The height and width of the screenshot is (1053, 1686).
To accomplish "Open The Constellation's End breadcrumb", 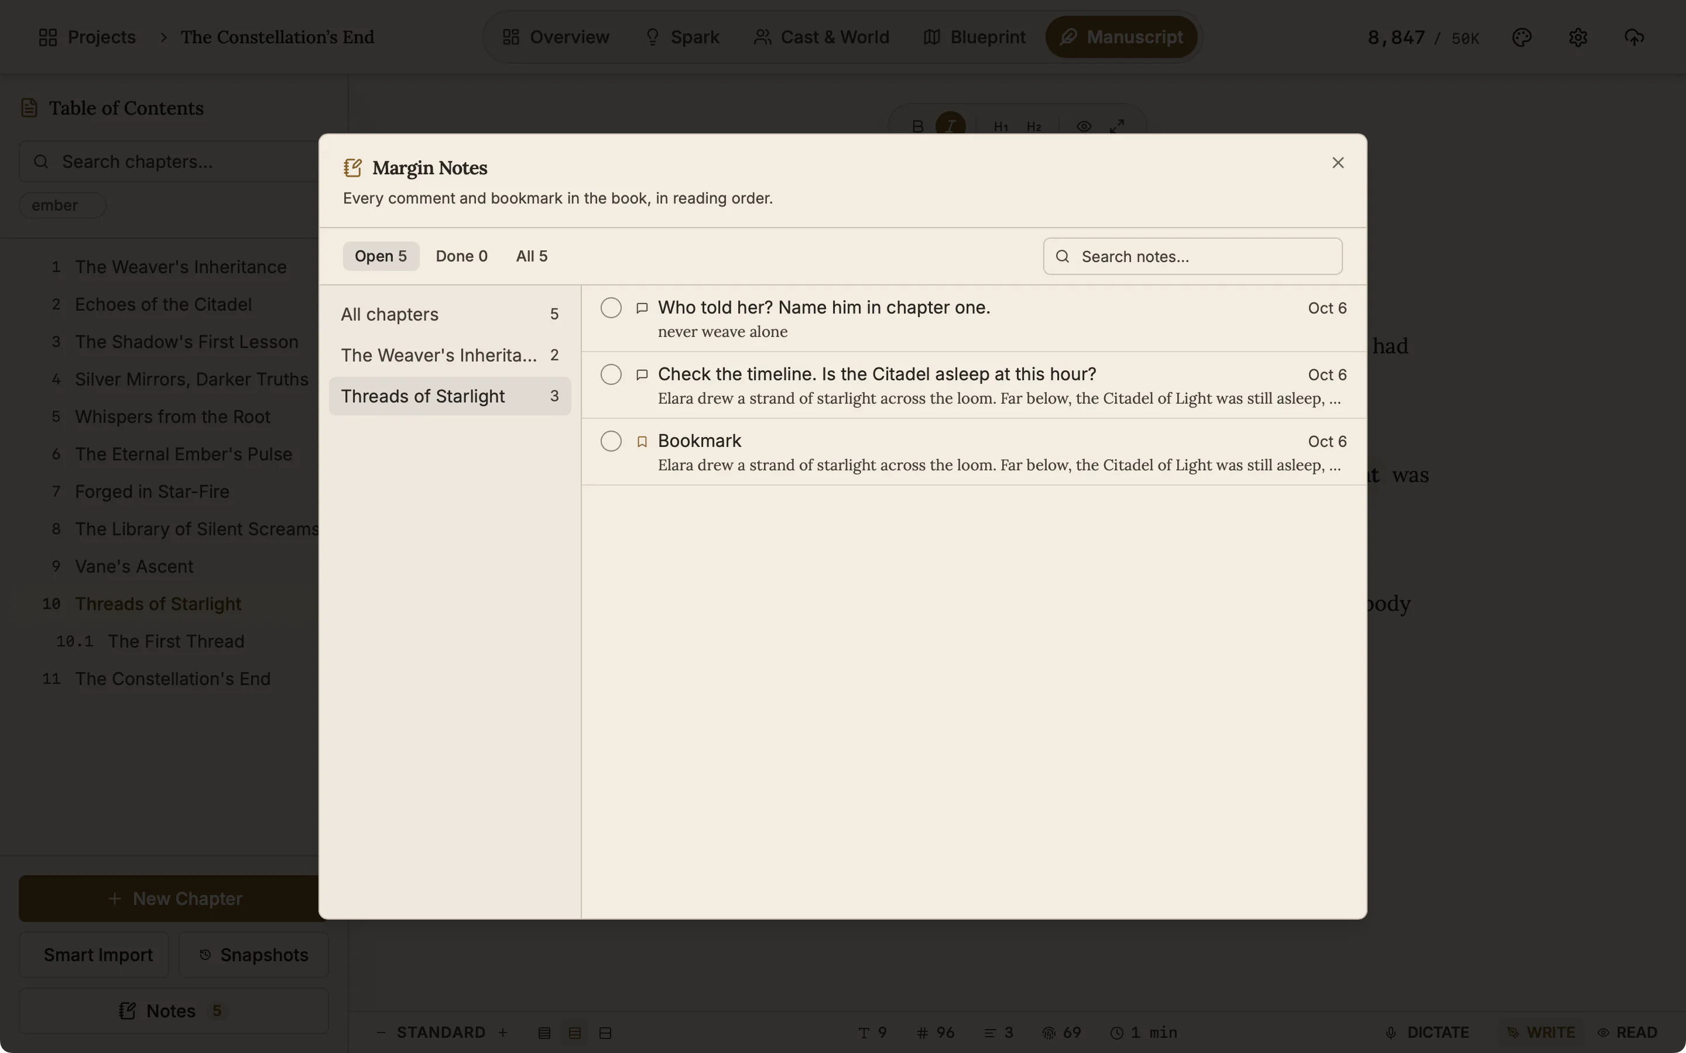I will (x=277, y=37).
